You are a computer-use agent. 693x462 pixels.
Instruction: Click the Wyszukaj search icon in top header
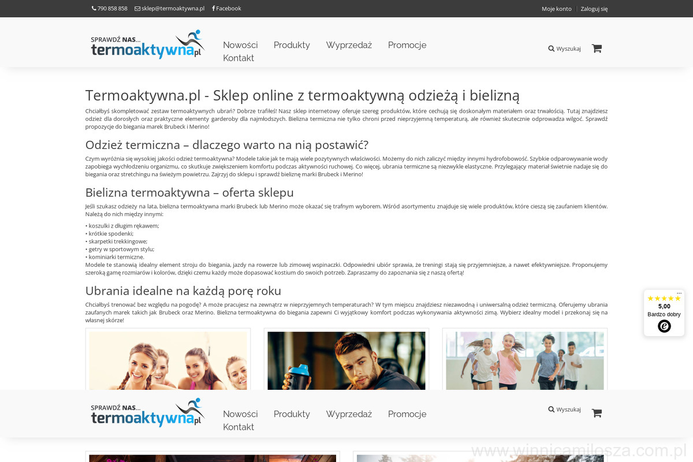tap(564, 49)
